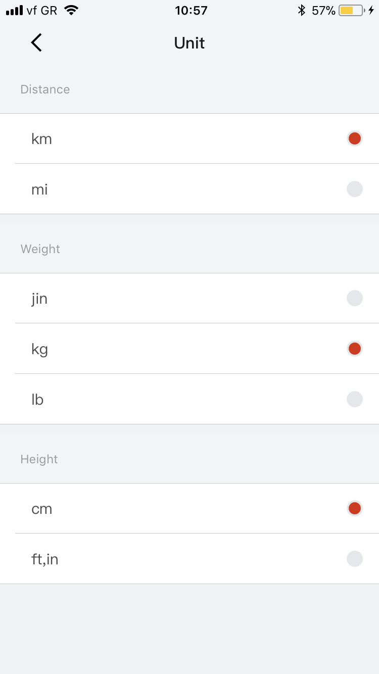Select the kg radio button
The width and height of the screenshot is (379, 674).
pyautogui.click(x=355, y=349)
